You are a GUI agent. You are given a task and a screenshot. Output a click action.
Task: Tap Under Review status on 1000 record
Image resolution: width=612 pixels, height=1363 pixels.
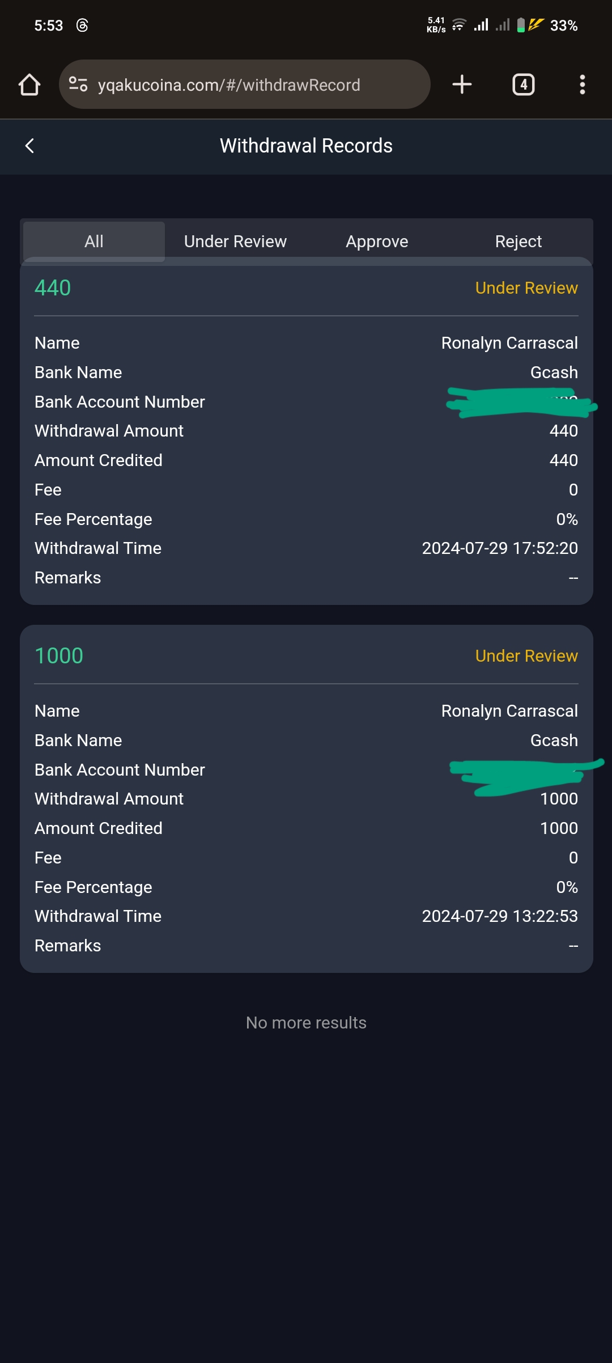point(526,656)
